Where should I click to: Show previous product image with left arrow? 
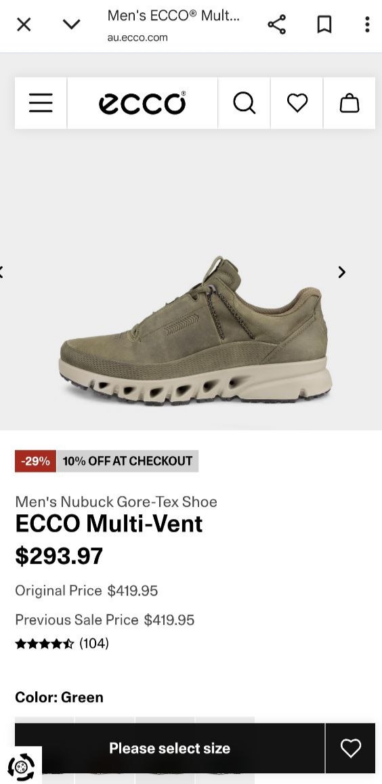coord(2,272)
